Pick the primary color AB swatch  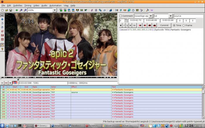(140, 25)
